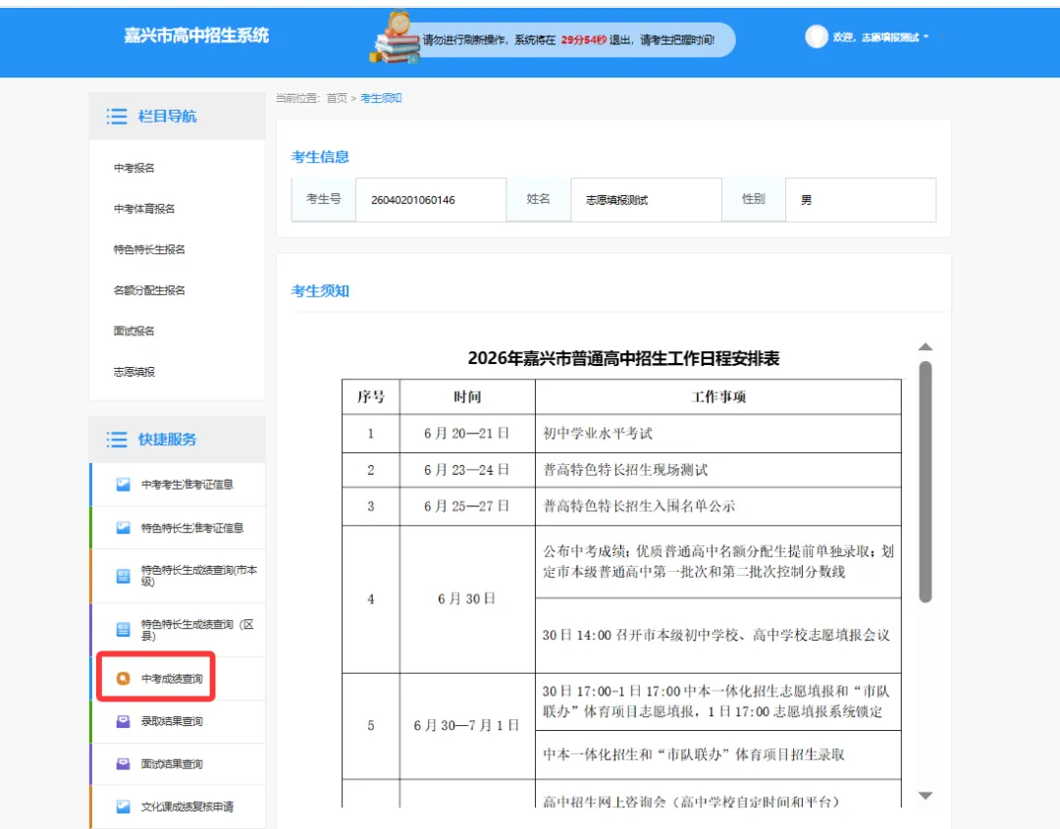
Task: Click the 普高特色特长招生现场测试 table cell
Action: tap(717, 470)
